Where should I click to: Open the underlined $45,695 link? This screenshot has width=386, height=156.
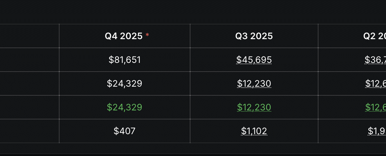click(x=254, y=60)
